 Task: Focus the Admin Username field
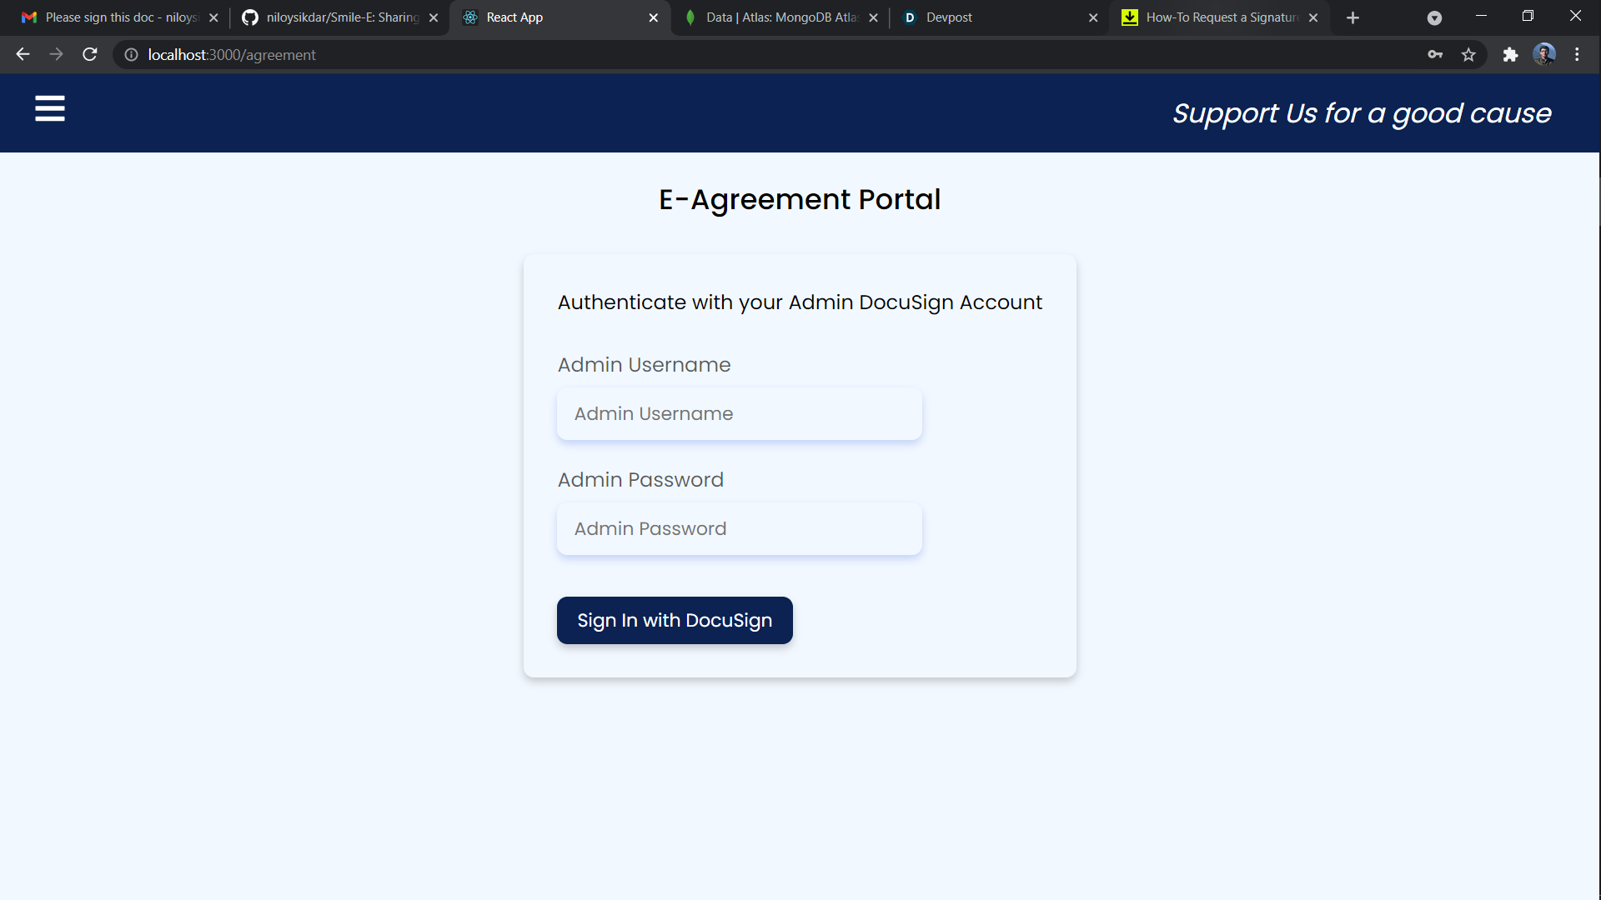(x=739, y=414)
